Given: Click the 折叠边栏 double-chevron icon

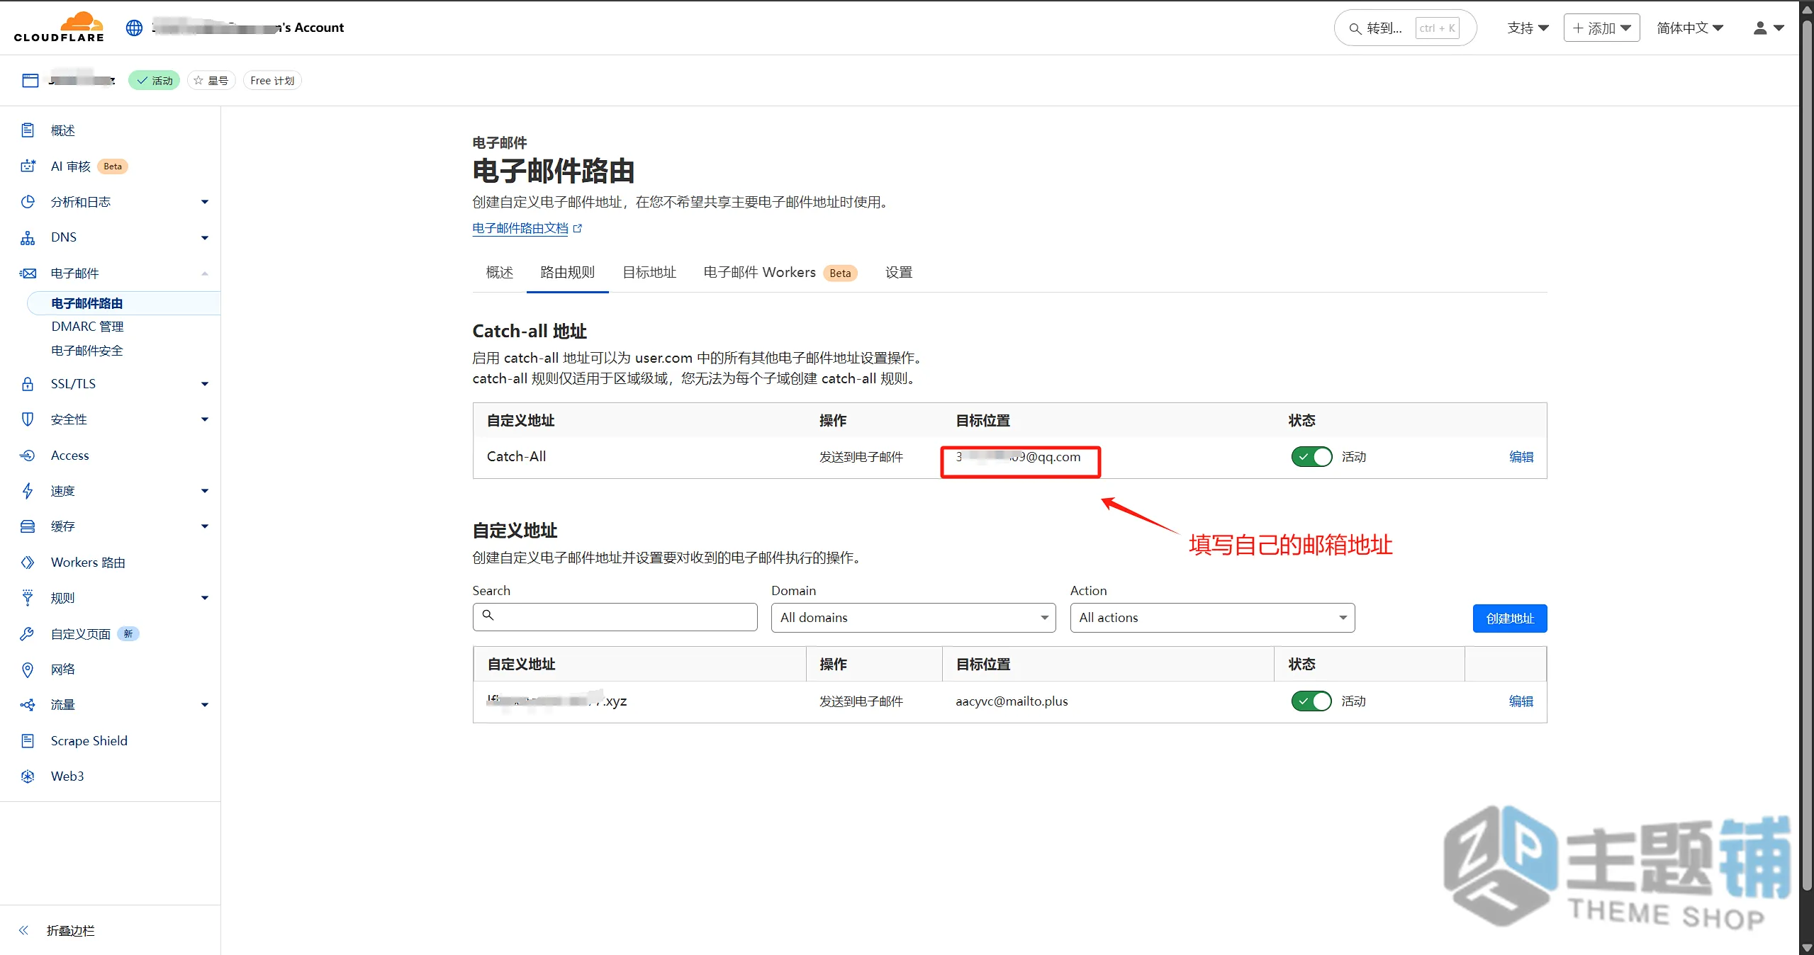Looking at the screenshot, I should pyautogui.click(x=23, y=930).
